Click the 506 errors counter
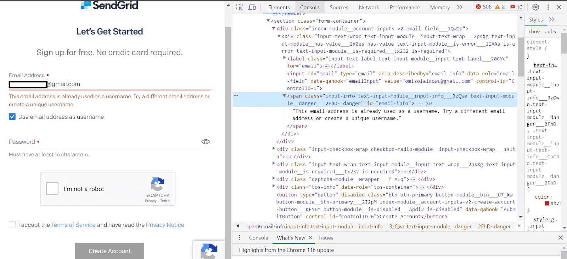Screen dimensions: 567x259 point(484,7)
